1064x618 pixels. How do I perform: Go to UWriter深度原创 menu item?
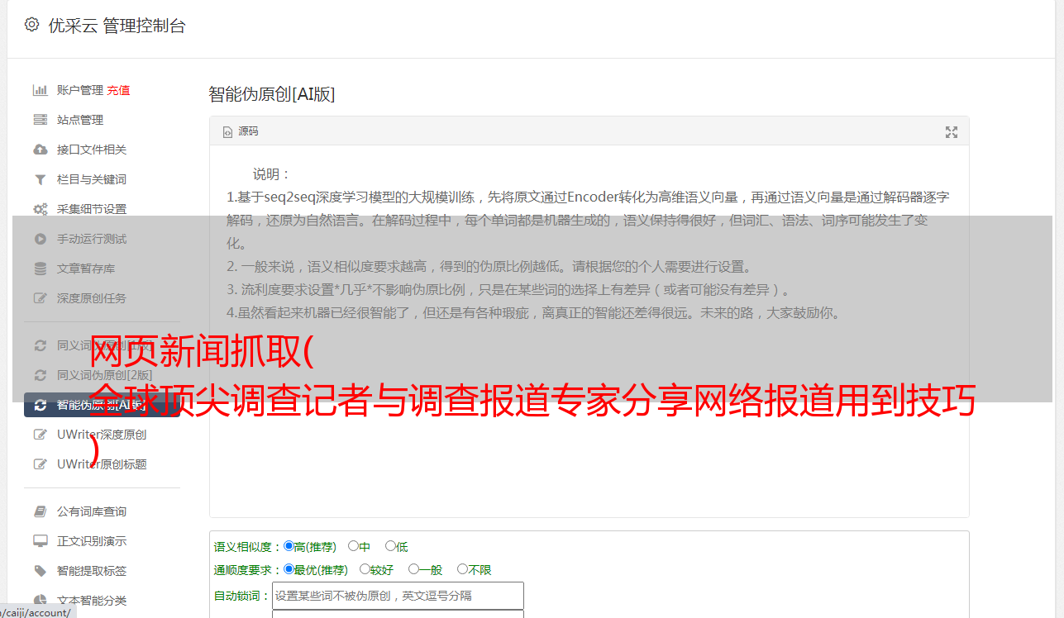tap(103, 435)
